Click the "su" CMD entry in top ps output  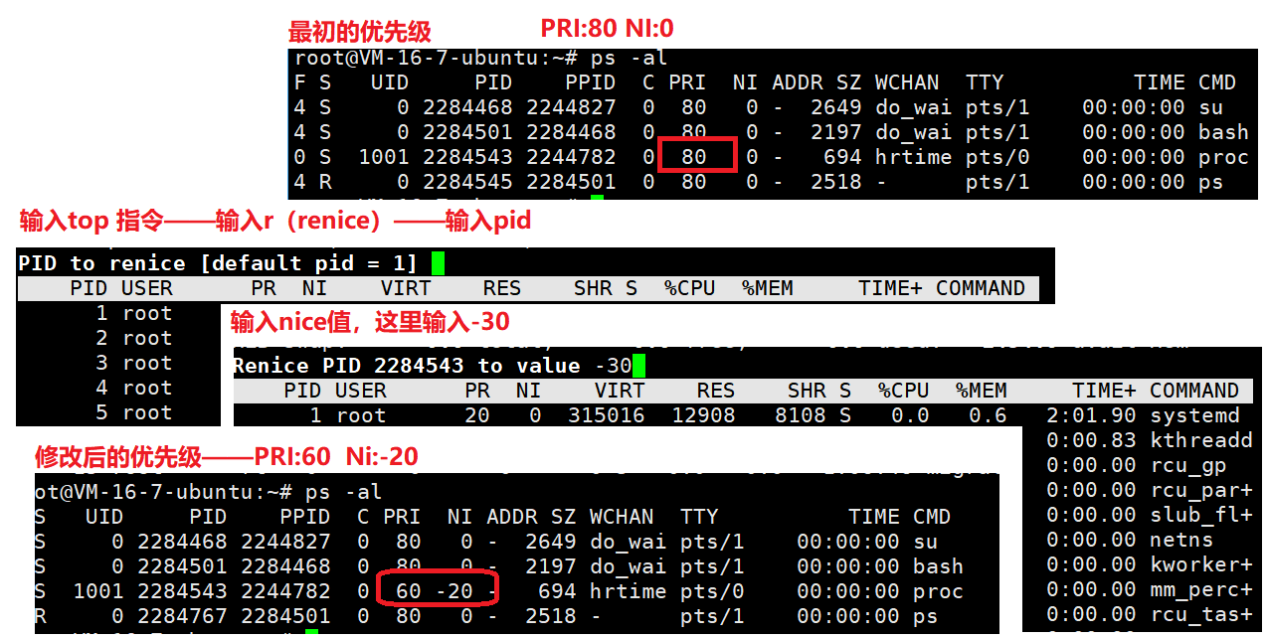(x=1210, y=107)
